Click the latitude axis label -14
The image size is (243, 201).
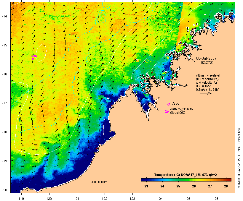(x=4, y=16)
